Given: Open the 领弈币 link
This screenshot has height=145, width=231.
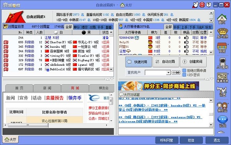Looking at the screenshot, I should click(75, 98).
